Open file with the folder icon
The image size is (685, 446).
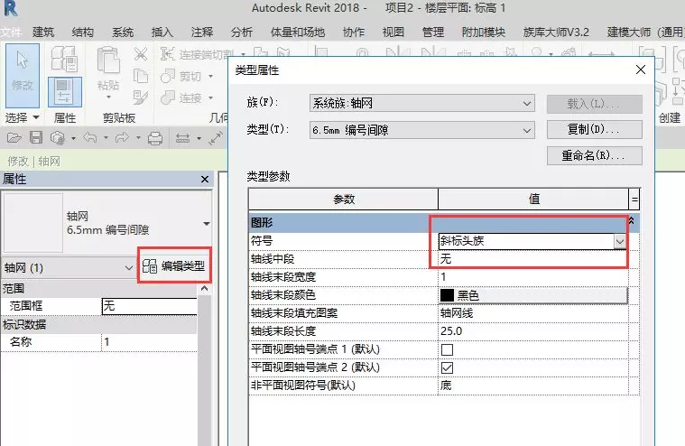14,138
